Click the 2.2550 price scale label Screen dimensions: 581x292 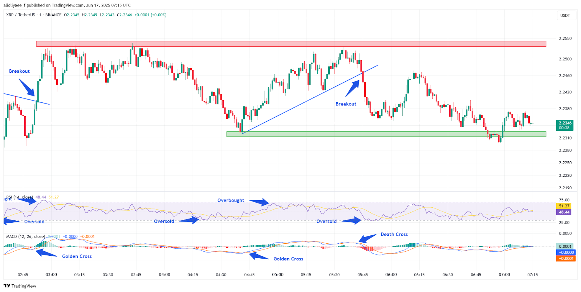(565, 38)
